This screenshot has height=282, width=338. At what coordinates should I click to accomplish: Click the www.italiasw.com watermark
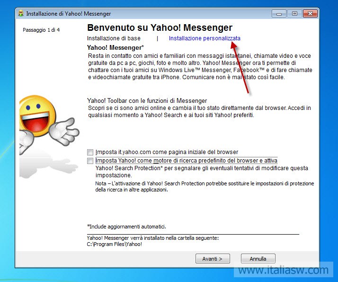click(283, 271)
